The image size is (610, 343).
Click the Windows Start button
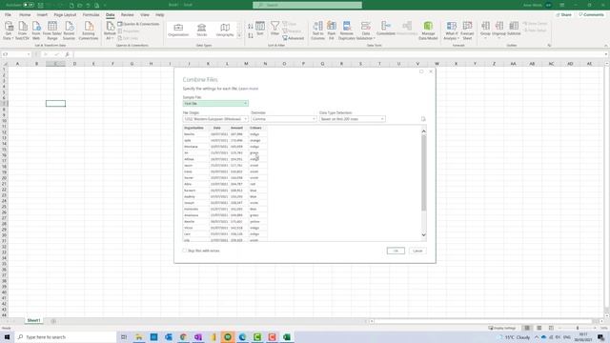(7, 336)
